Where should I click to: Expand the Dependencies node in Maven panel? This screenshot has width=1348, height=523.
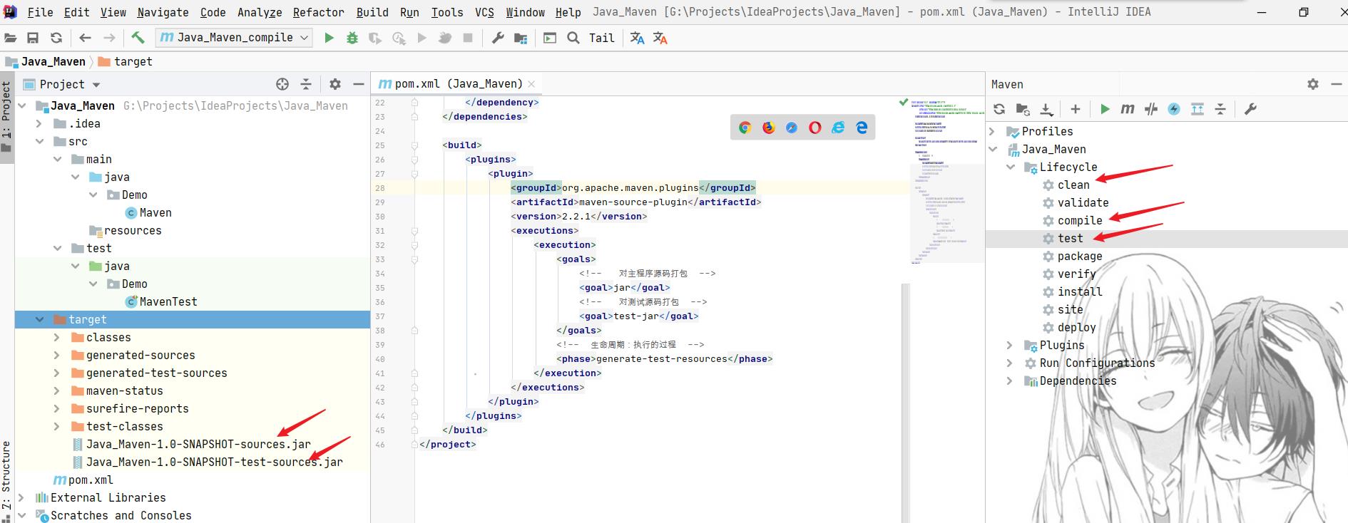tap(1010, 381)
